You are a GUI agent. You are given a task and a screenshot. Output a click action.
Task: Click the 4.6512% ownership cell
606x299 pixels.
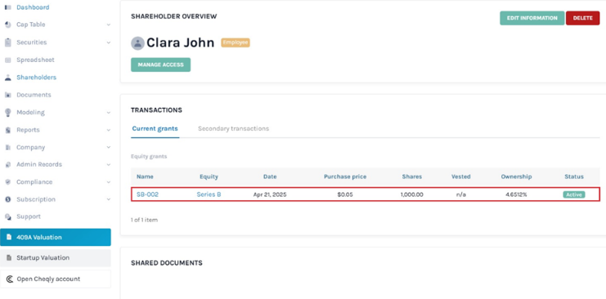[516, 194]
